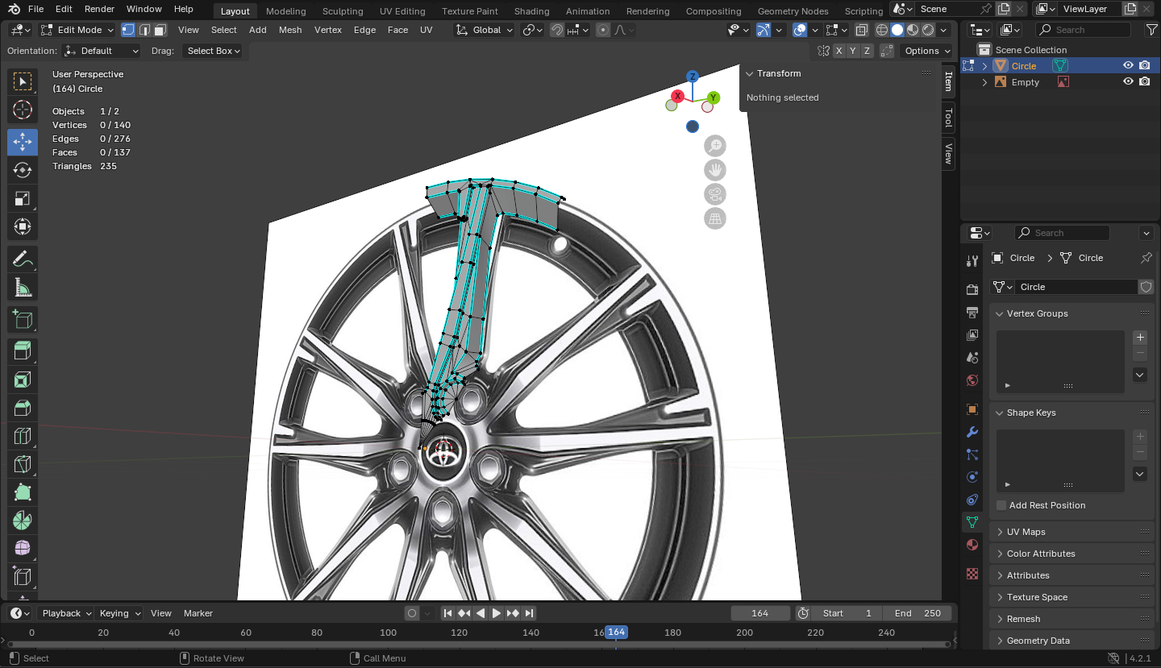Select the Scale tool
Screen dimensions: 1161x668
pyautogui.click(x=23, y=198)
